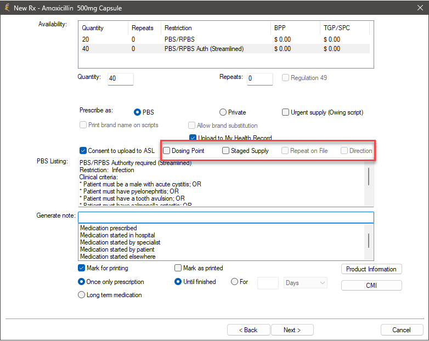Screen dimensions: 429x341
Task: Click the TGP/SPC column header
Action: point(336,28)
